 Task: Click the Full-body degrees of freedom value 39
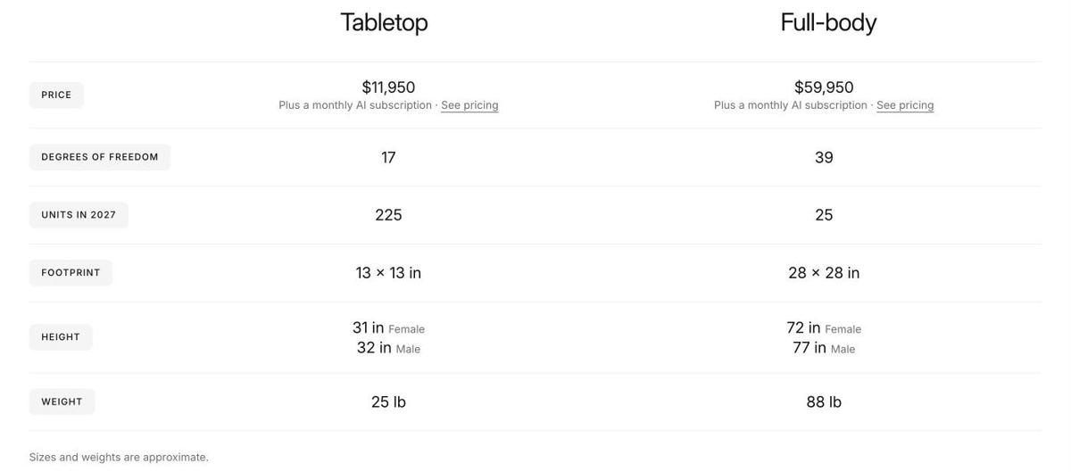click(824, 158)
